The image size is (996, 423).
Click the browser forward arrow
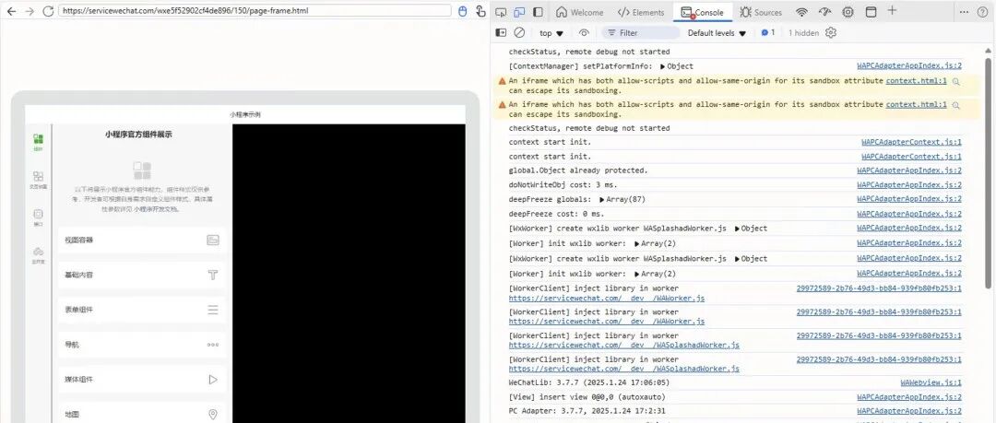[x=30, y=11]
